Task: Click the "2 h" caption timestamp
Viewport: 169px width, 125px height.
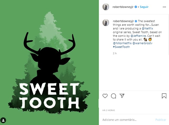Action: pos(114,53)
